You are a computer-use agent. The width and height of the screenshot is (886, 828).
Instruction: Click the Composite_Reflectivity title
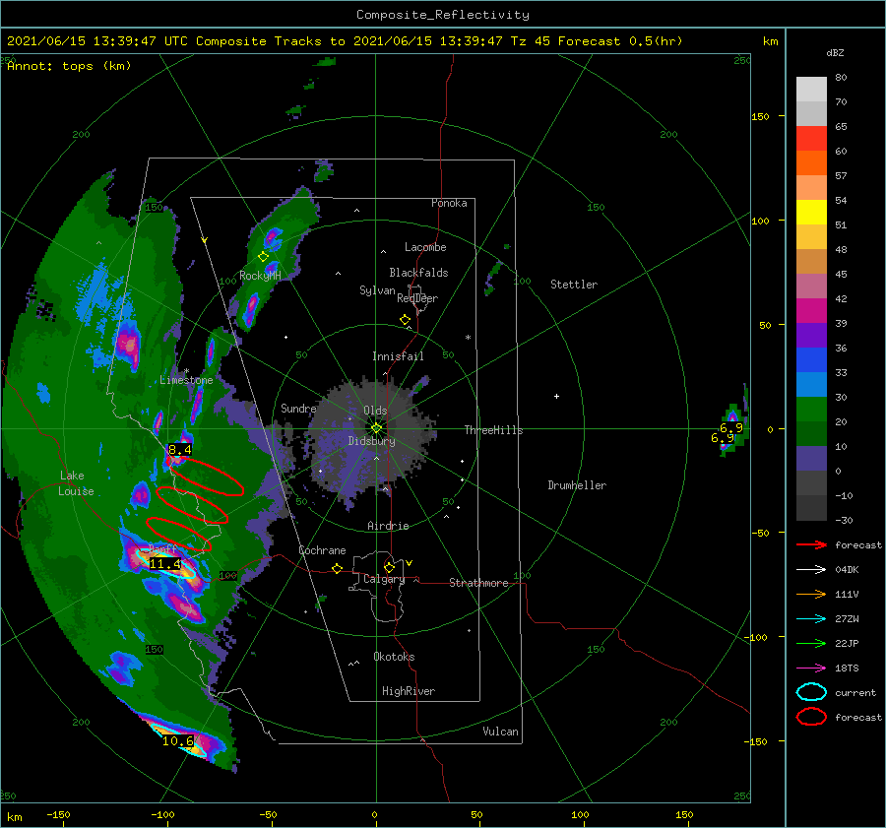[x=443, y=15]
